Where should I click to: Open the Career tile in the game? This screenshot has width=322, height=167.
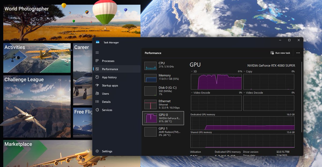pos(83,74)
